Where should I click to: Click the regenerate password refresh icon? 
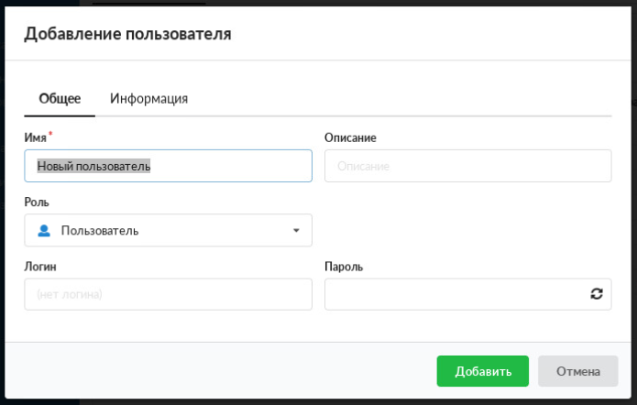coord(596,294)
